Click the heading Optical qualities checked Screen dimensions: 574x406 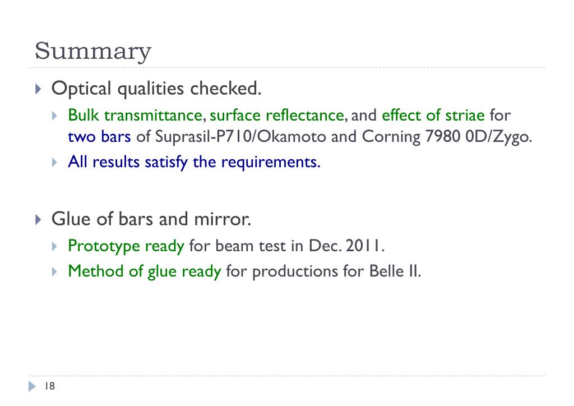click(156, 89)
